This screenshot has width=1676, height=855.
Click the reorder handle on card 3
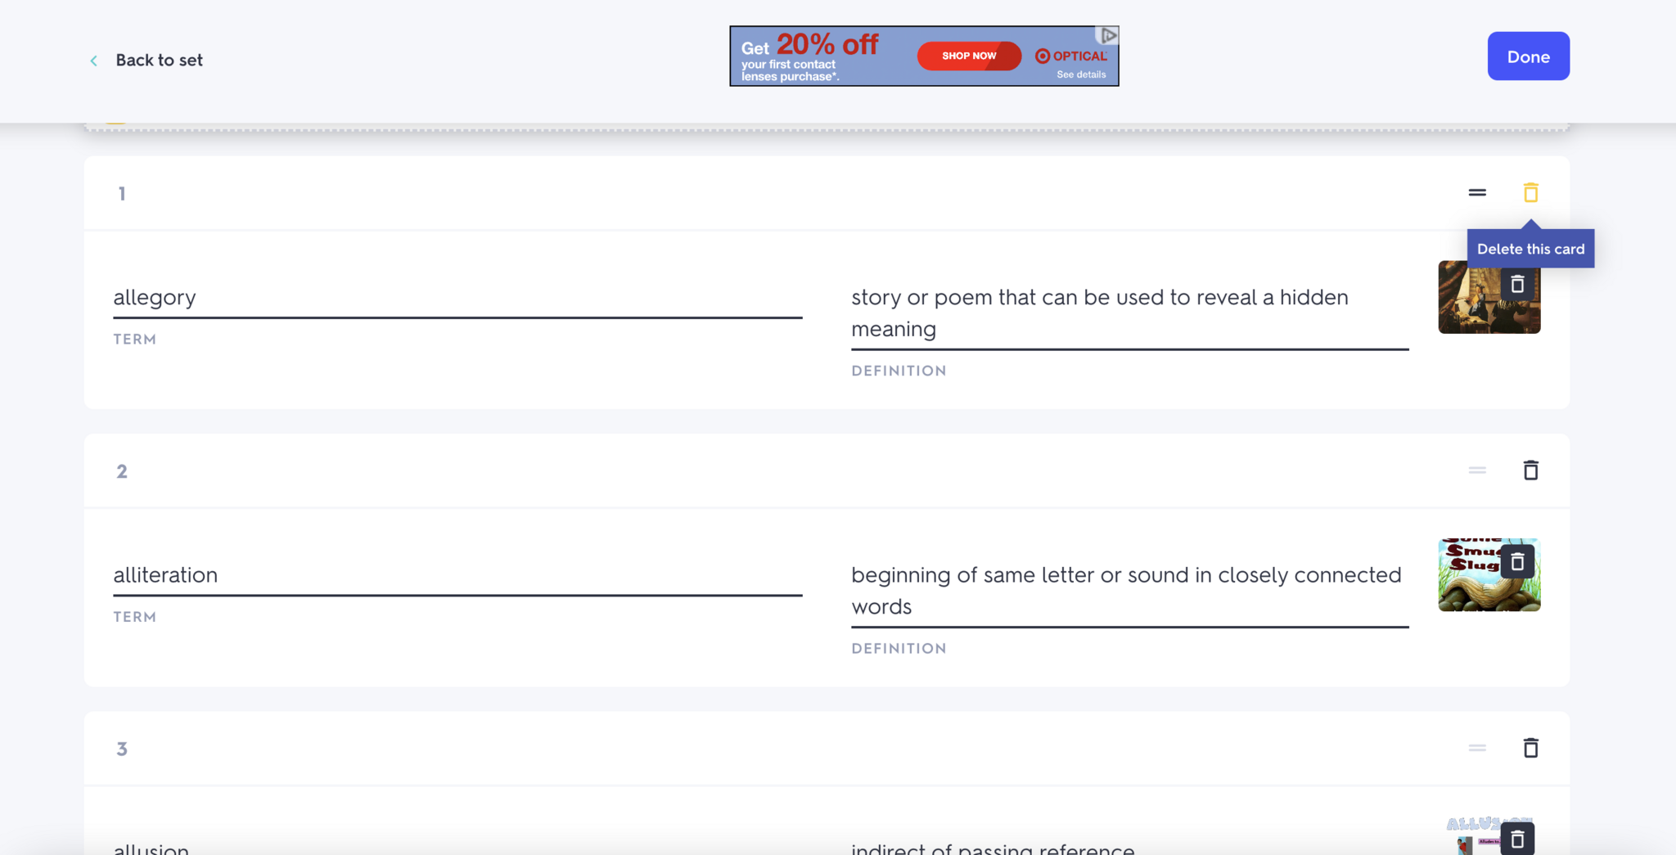(1476, 748)
